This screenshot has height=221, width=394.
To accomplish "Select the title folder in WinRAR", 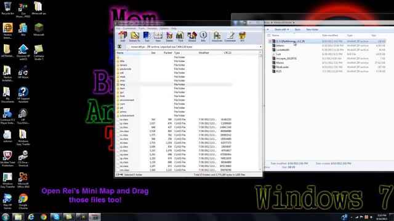I will (x=122, y=61).
